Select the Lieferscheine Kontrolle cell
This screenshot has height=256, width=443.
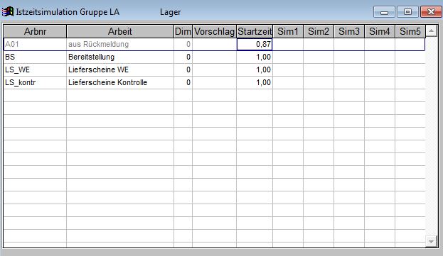[120, 82]
